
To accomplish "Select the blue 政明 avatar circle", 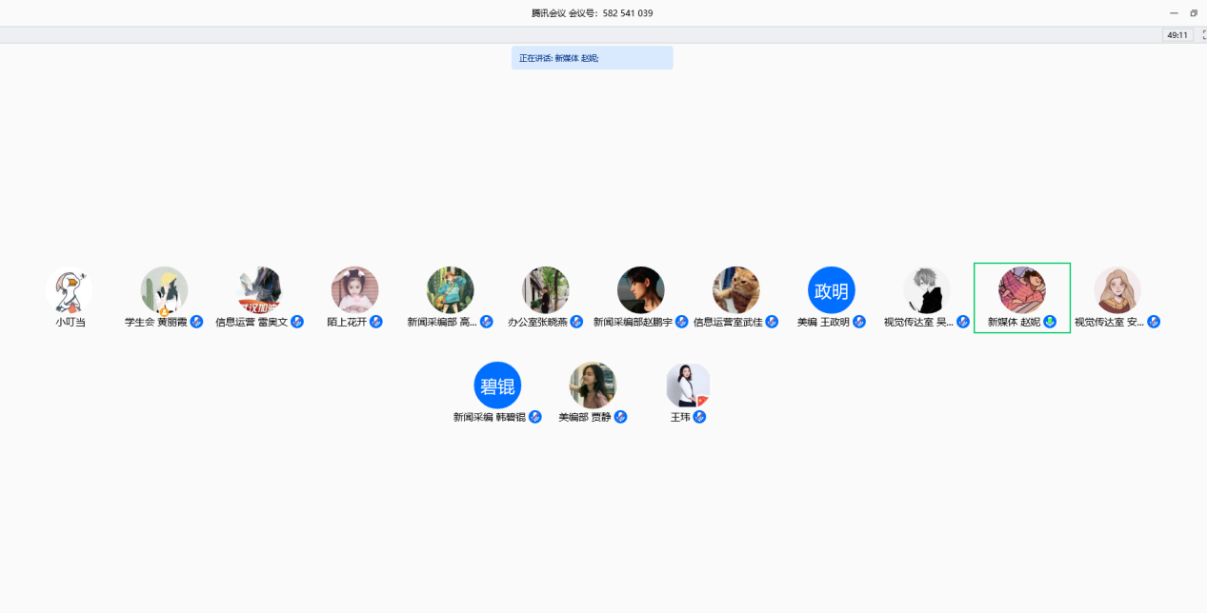I will pyautogui.click(x=832, y=290).
